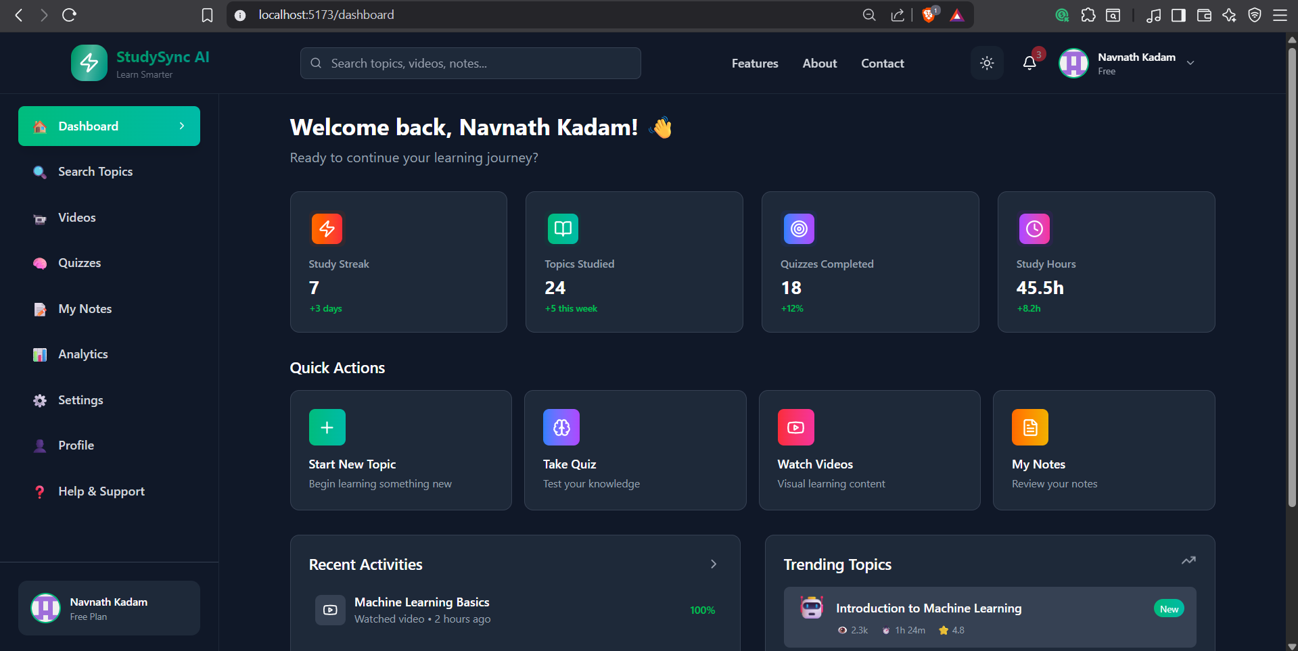Click the 100% progress value
Screen dimensions: 1298x651
tap(702, 610)
